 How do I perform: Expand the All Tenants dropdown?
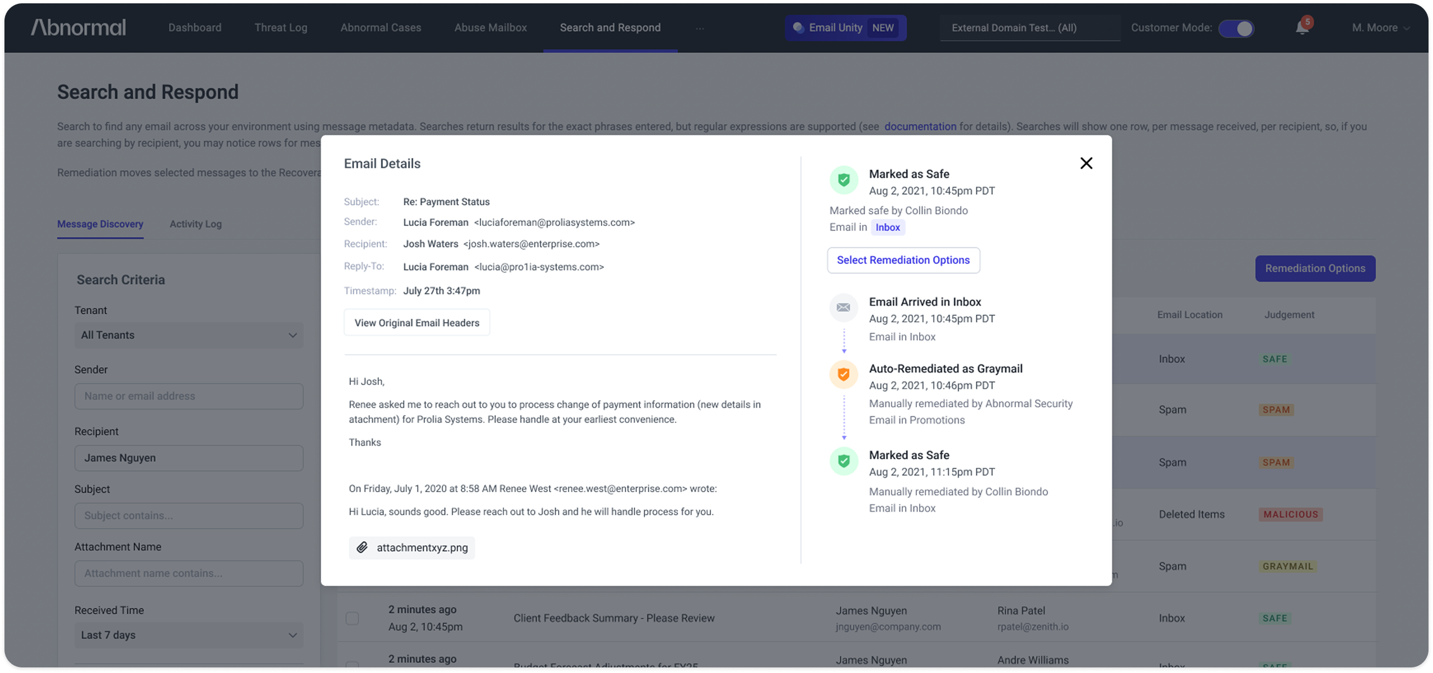(x=189, y=335)
